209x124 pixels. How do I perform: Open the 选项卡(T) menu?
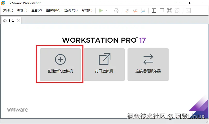71,10
